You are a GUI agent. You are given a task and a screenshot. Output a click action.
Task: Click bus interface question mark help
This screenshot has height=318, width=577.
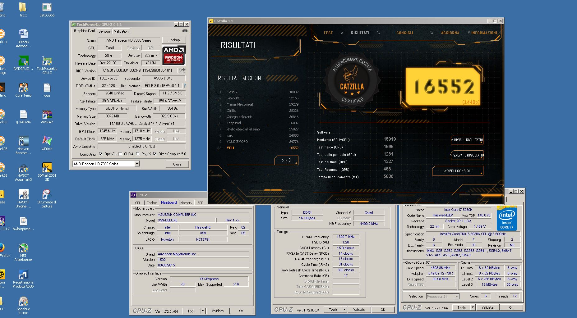tap(184, 86)
